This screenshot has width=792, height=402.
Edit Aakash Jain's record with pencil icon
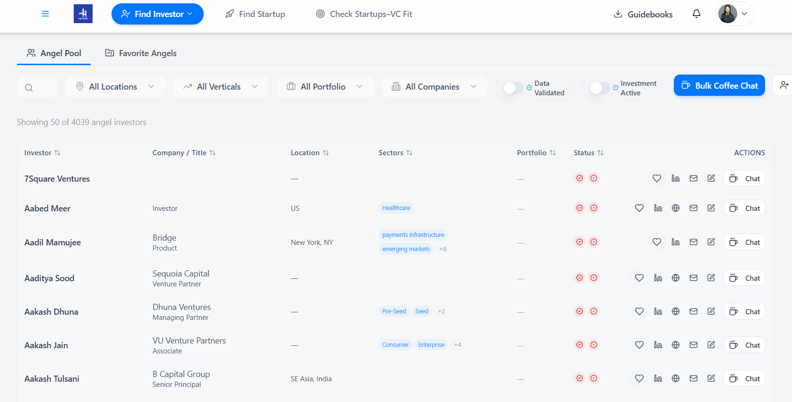711,345
